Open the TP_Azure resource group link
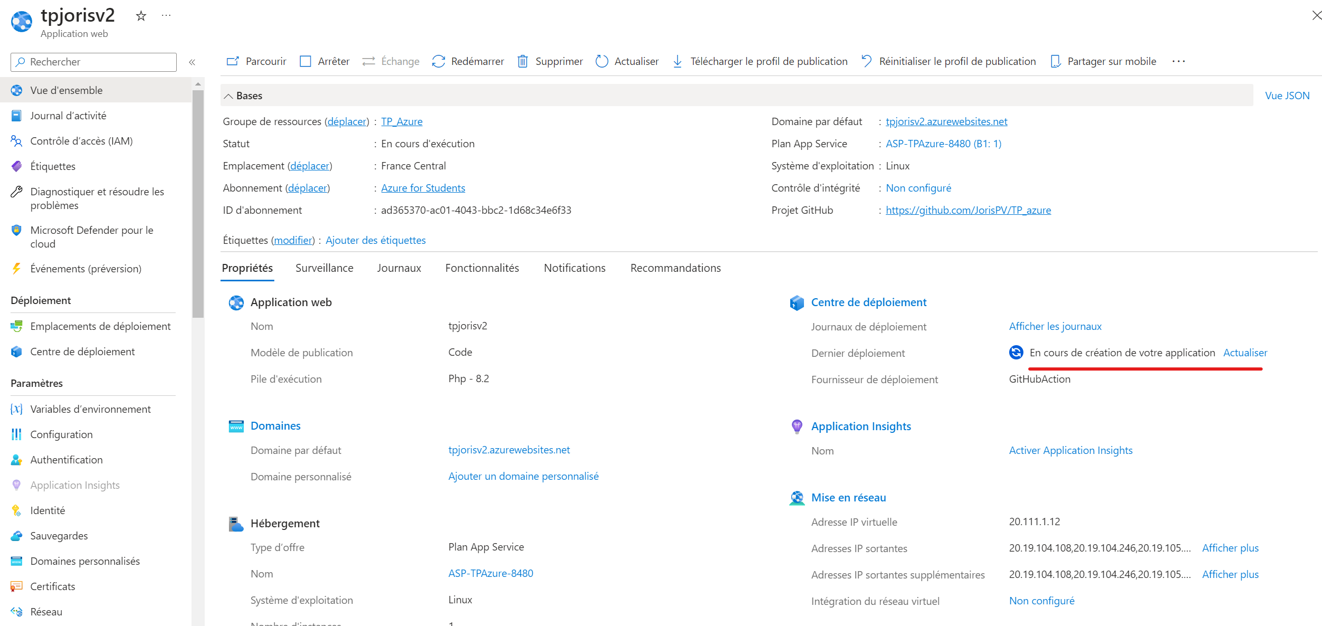The width and height of the screenshot is (1322, 626). (x=401, y=121)
